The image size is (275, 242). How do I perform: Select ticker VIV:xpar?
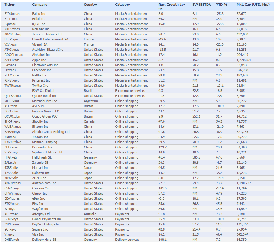11,44
